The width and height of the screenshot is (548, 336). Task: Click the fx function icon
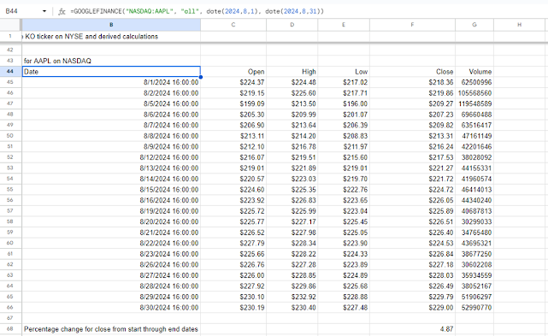tap(62, 11)
